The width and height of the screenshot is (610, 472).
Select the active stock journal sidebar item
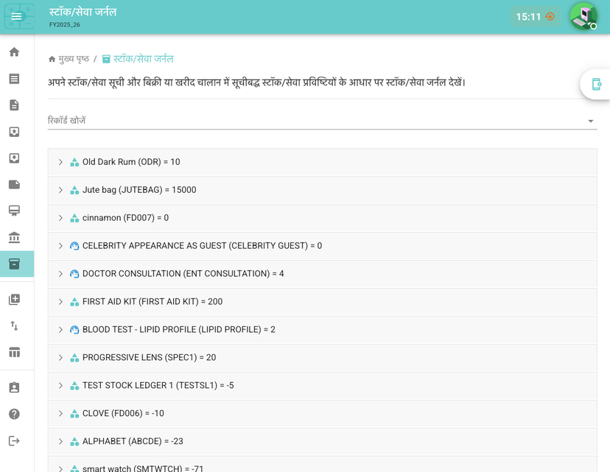(x=14, y=264)
